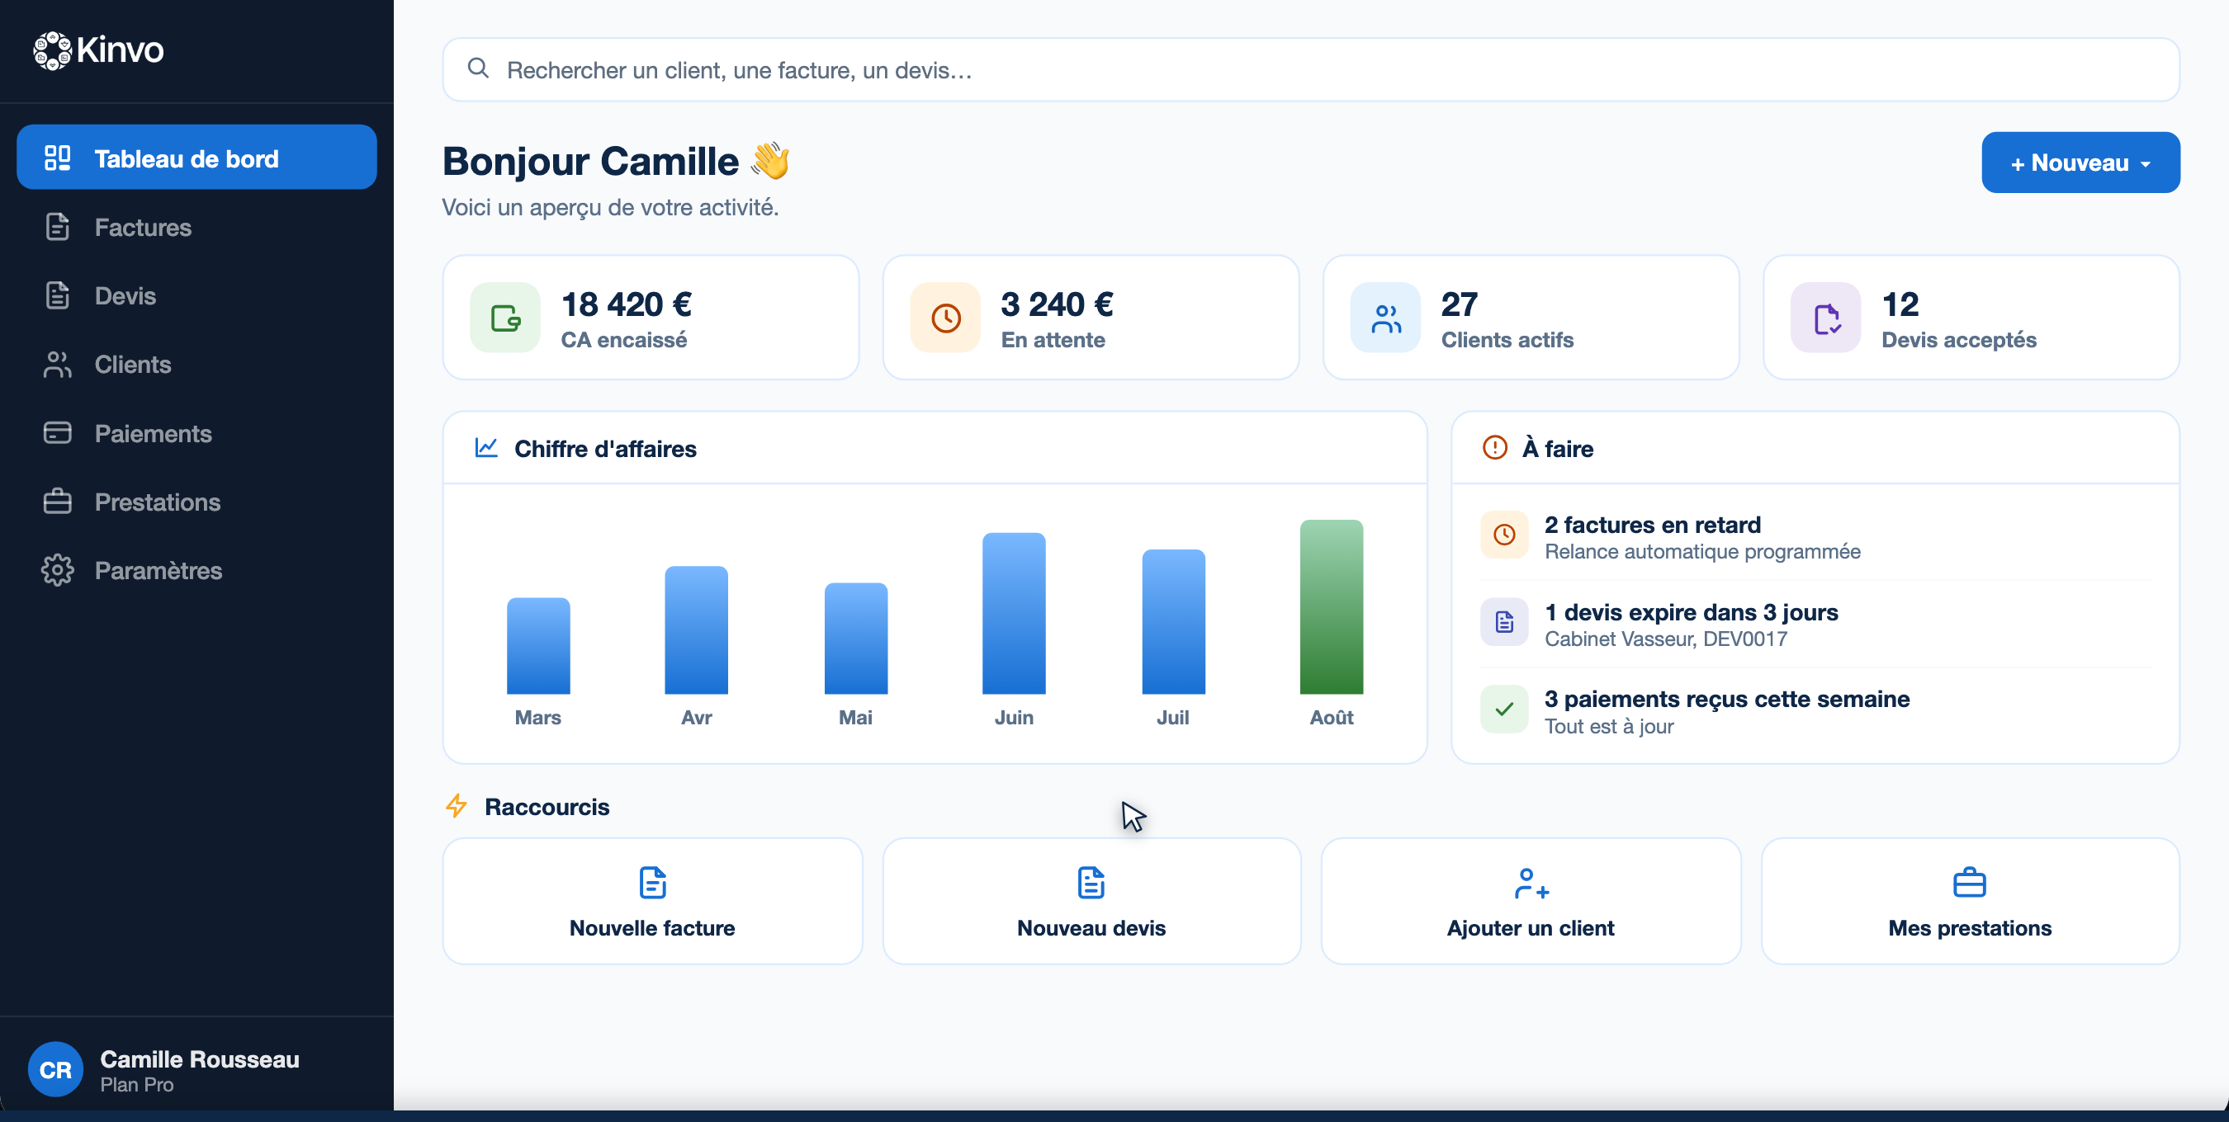
Task: Select the Mai bar in the chart
Action: click(x=856, y=639)
